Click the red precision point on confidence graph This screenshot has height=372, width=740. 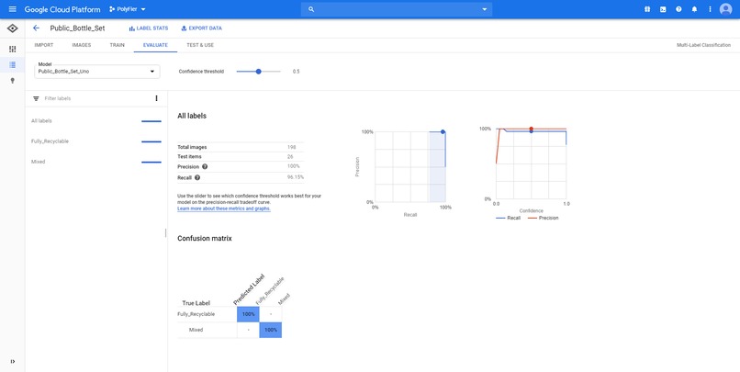click(x=531, y=129)
